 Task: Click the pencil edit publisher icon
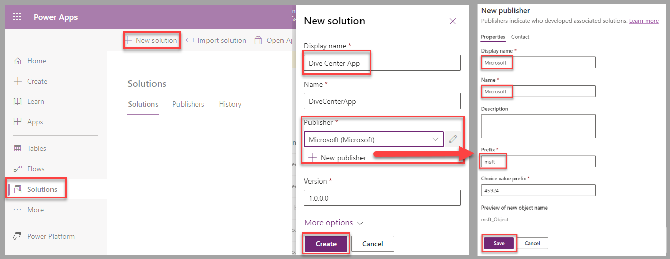point(452,139)
